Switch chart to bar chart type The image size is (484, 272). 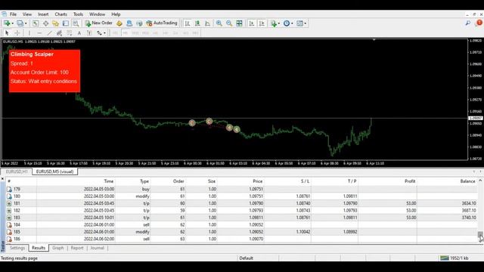point(188,23)
